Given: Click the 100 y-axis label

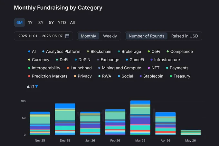Looking at the screenshot, I should (x=23, y=101).
